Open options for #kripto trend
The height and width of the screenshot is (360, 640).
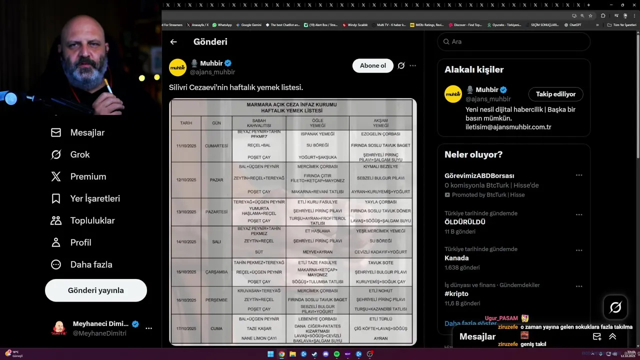pos(579,286)
